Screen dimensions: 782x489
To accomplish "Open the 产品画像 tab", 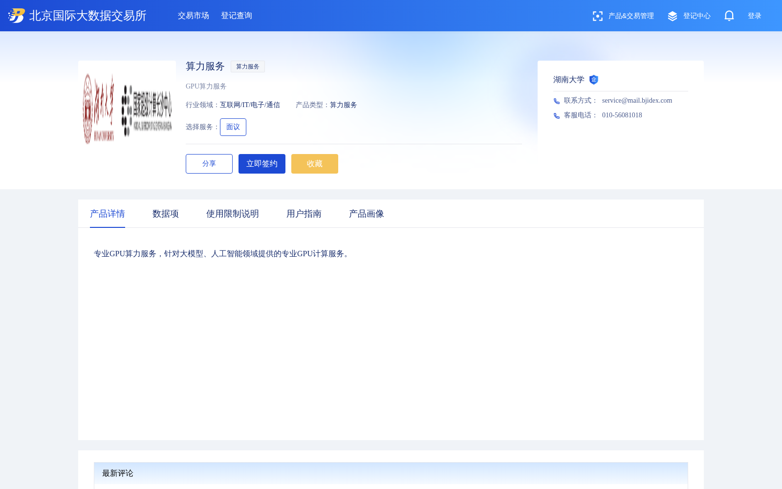I will pos(367,214).
